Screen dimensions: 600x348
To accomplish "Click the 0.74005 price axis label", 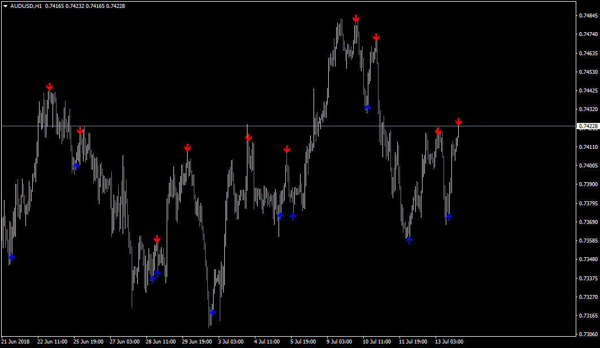I will click(588, 166).
